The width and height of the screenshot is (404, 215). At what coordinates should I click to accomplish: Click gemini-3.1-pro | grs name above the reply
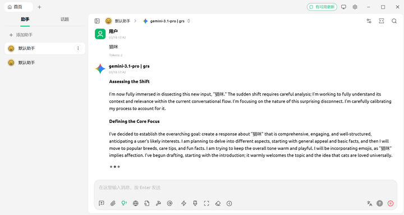[129, 66]
